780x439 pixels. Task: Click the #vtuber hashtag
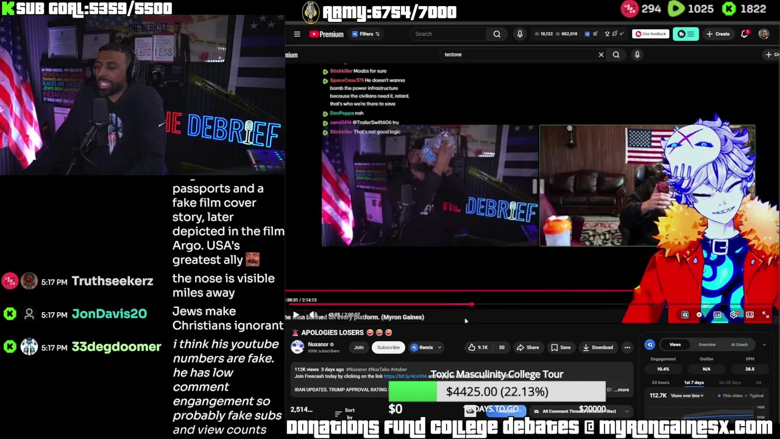399,369
